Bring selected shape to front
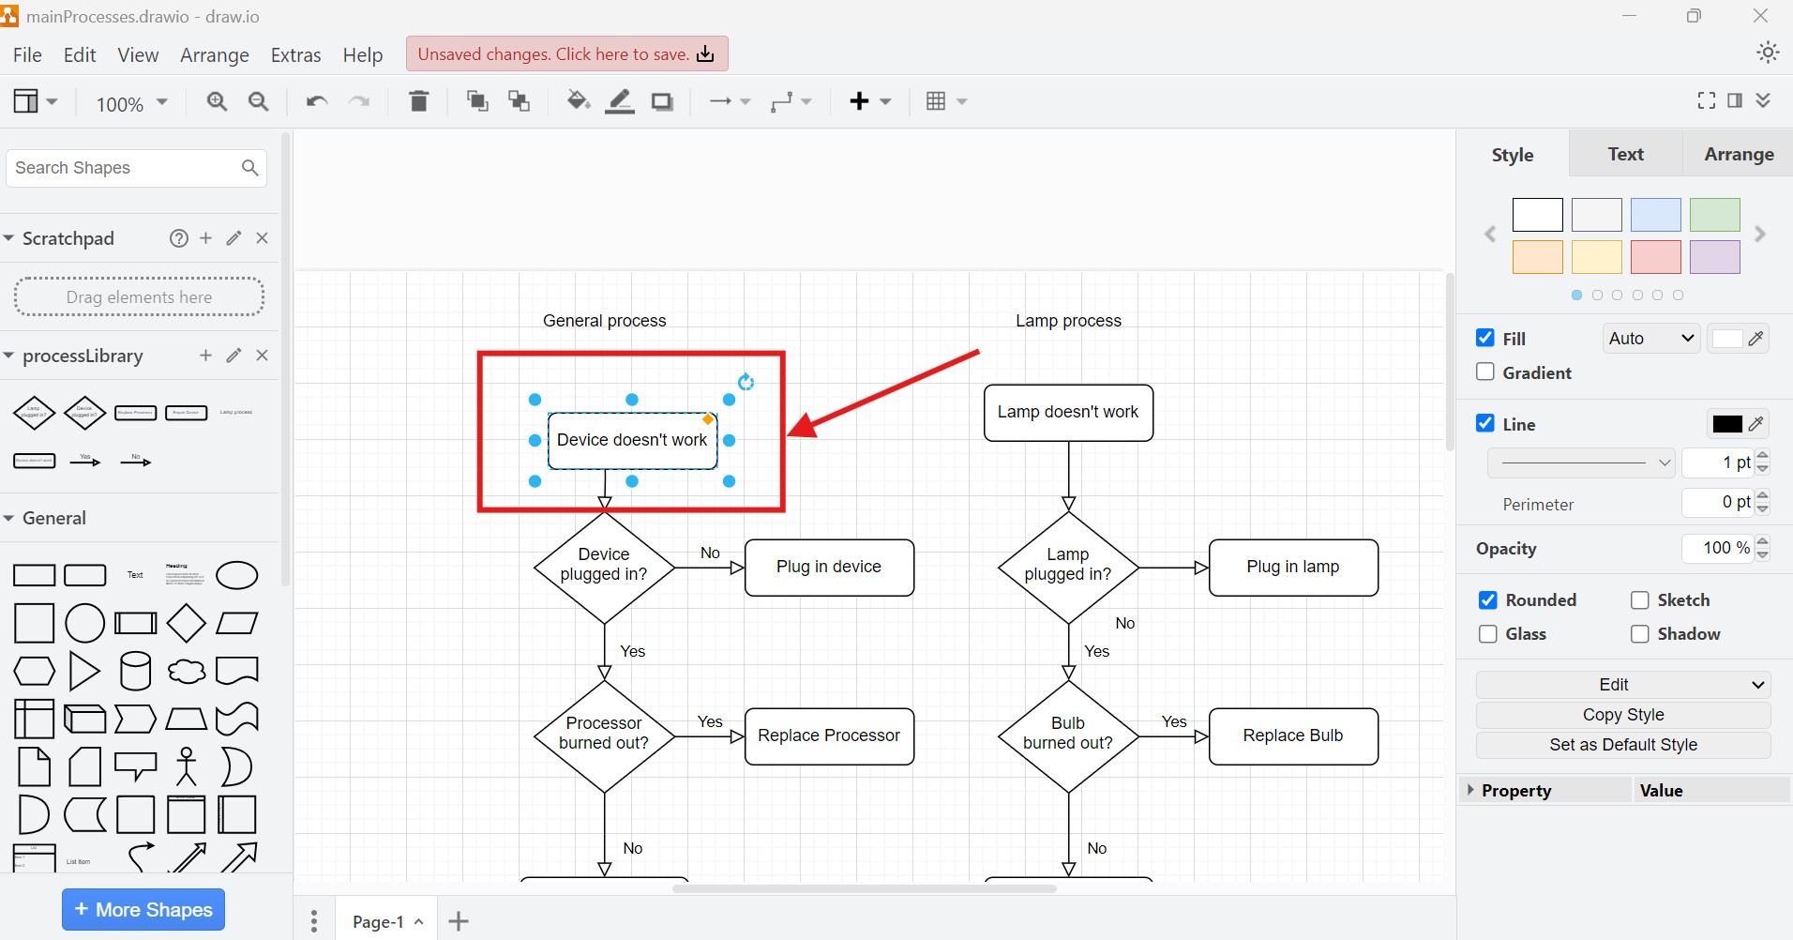1793x940 pixels. click(x=476, y=101)
